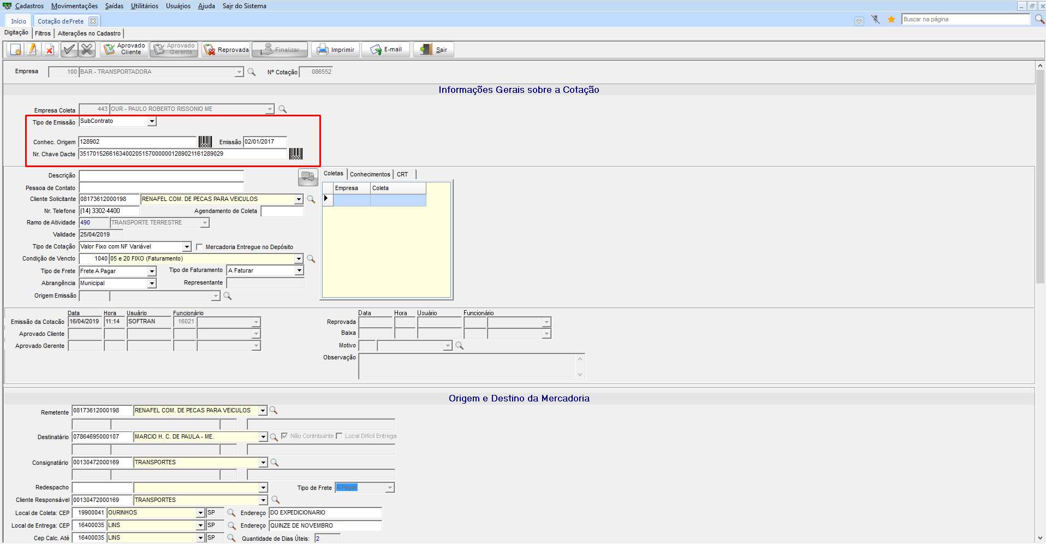Open the Tipo de Emissão dropdown
1046x544 pixels.
(152, 122)
